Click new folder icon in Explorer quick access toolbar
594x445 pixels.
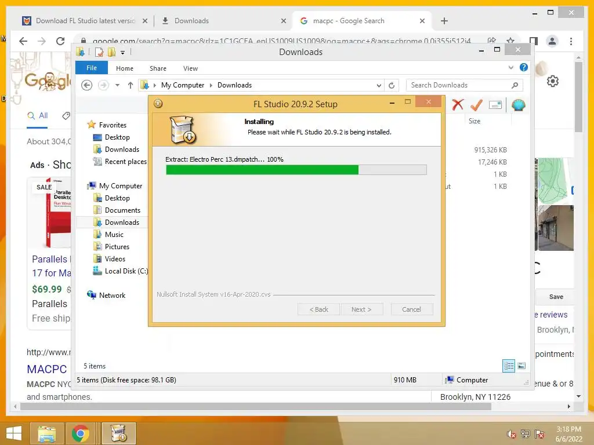point(111,52)
